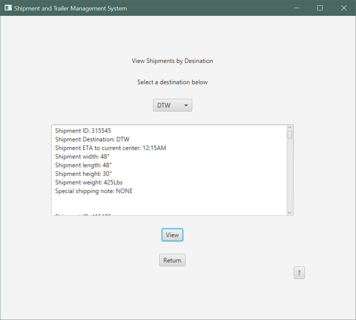This screenshot has width=356, height=320.
Task: Click the Special shipping note: NONE line
Action: click(x=94, y=191)
